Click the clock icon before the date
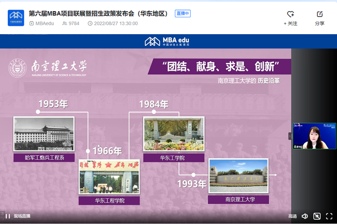 [x=90, y=23]
